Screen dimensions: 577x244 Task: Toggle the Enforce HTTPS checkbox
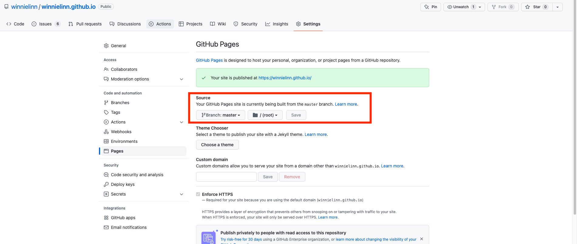point(198,194)
